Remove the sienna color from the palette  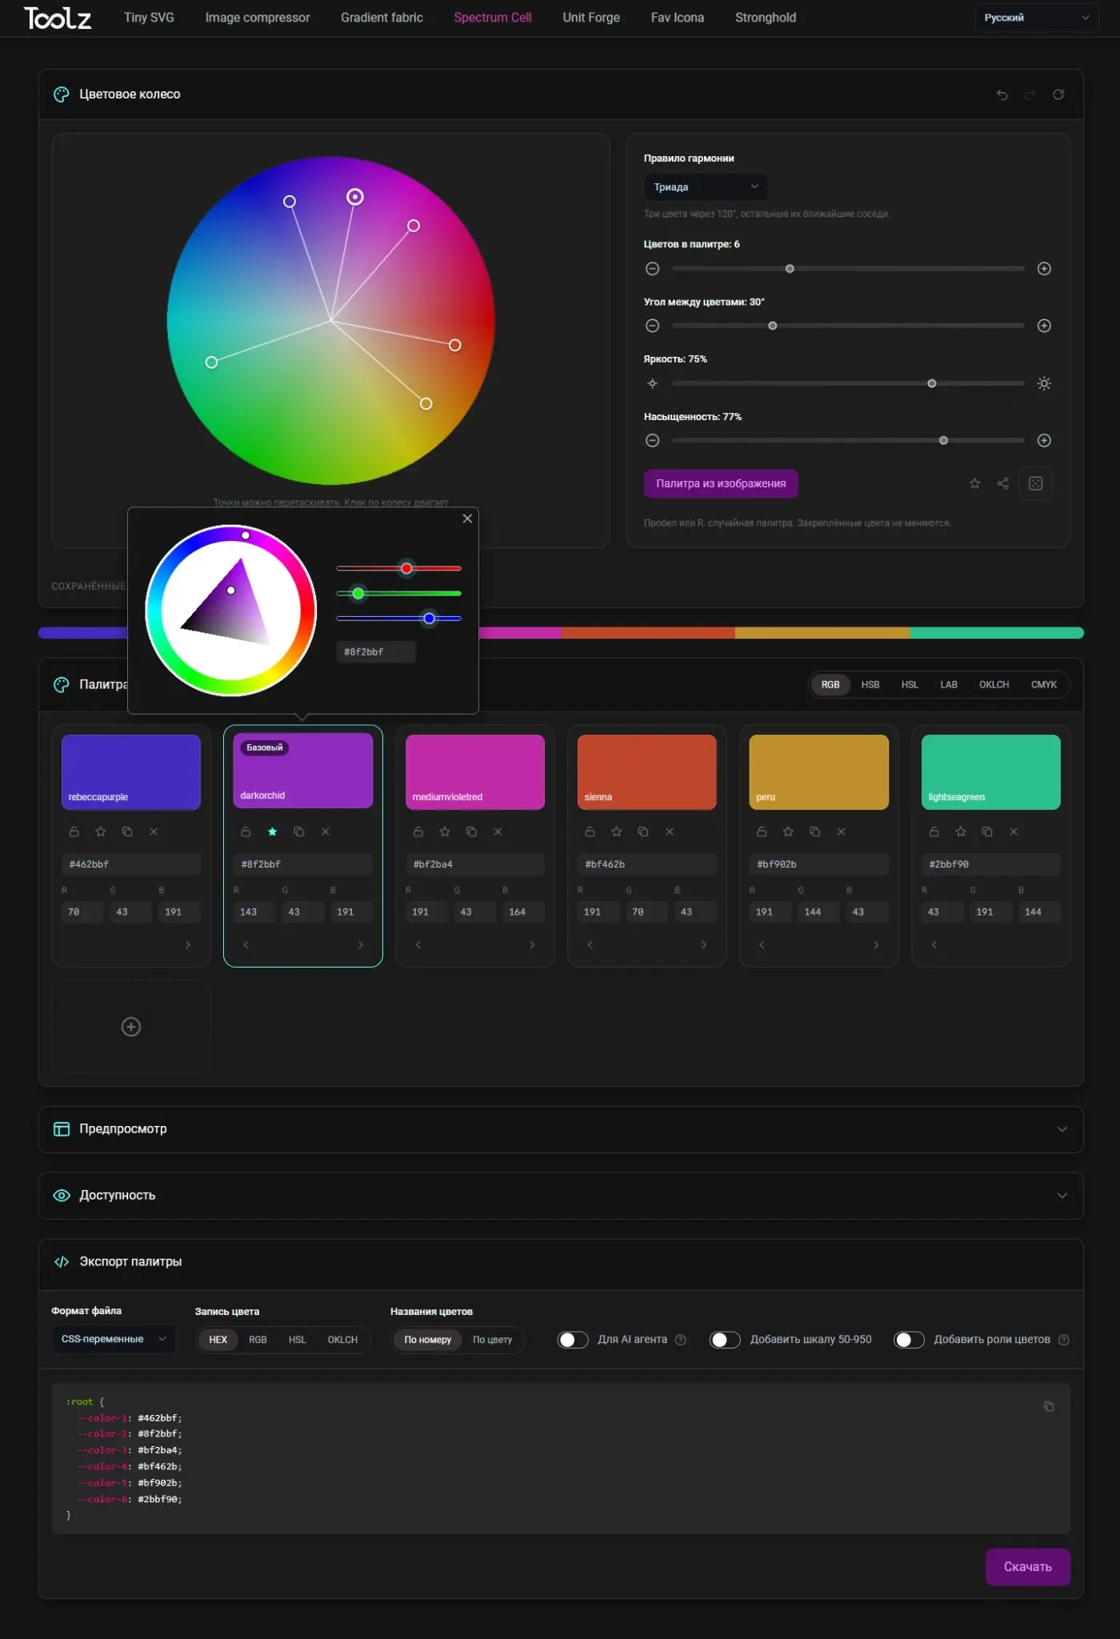[670, 832]
